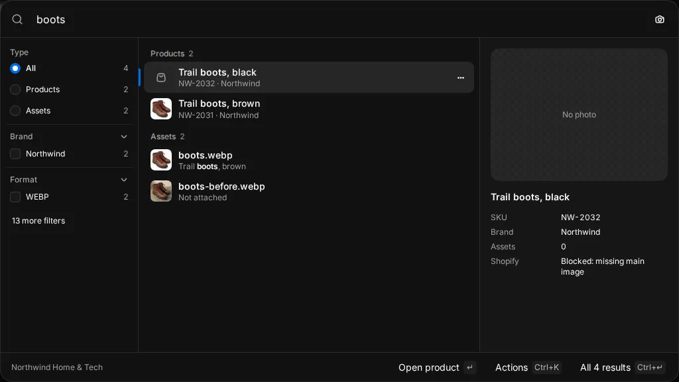The image size is (679, 382).
Task: Click Brand value Northwind in details
Action: coord(580,232)
